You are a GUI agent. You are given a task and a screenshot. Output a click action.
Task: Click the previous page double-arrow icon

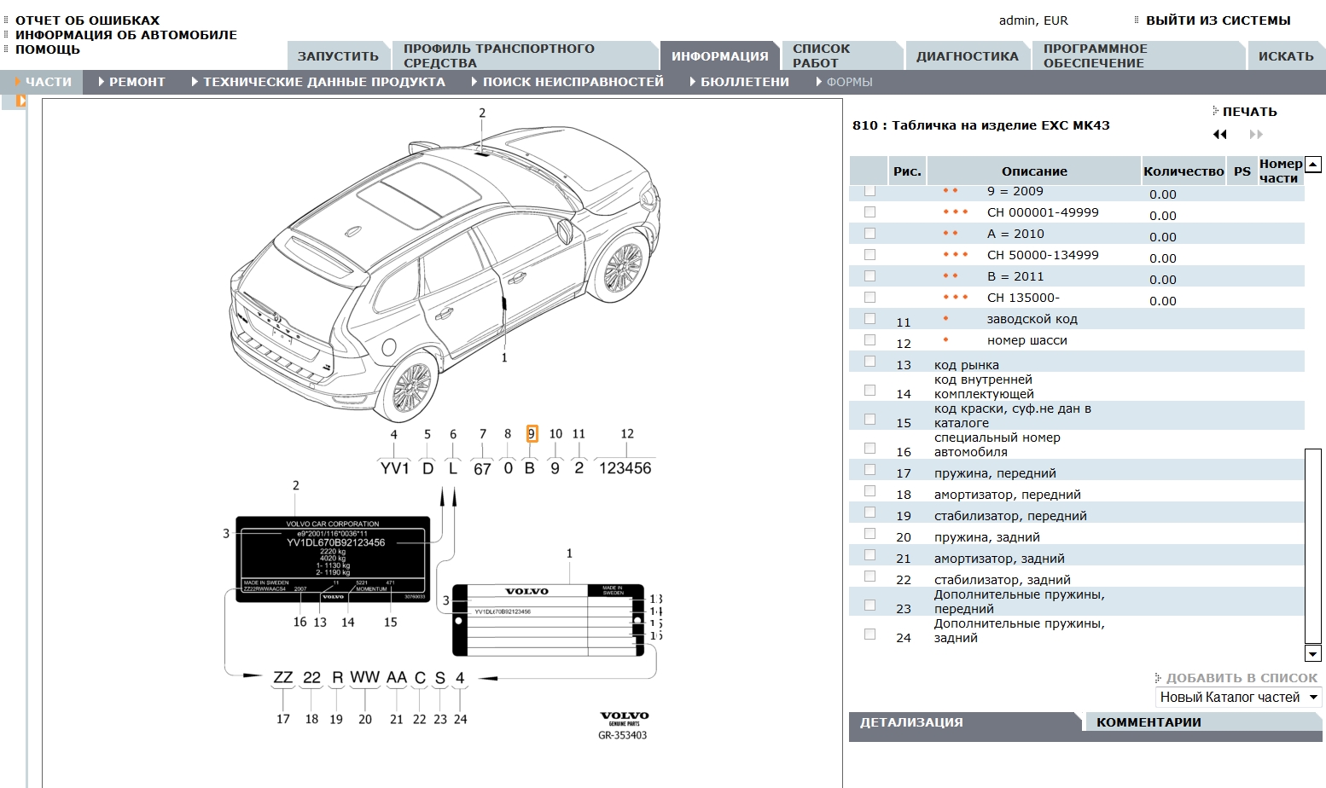pyautogui.click(x=1220, y=135)
